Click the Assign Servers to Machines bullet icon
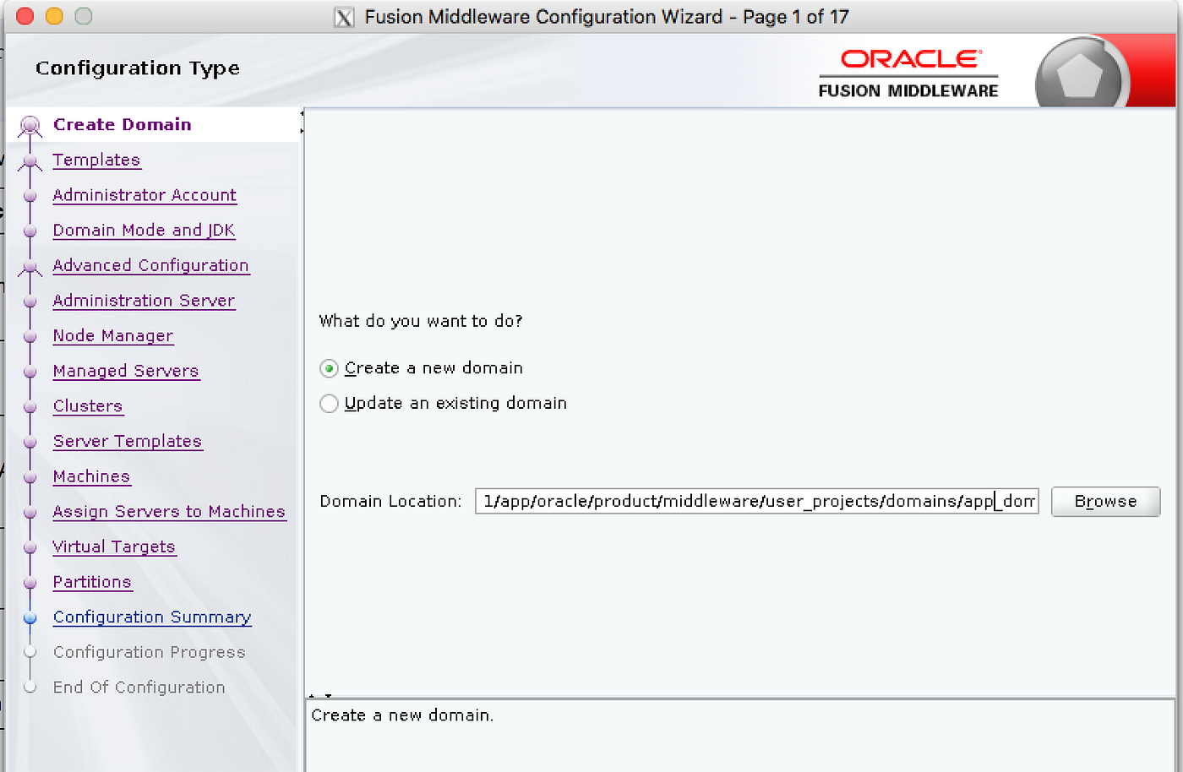This screenshot has height=772, width=1183. 30,513
